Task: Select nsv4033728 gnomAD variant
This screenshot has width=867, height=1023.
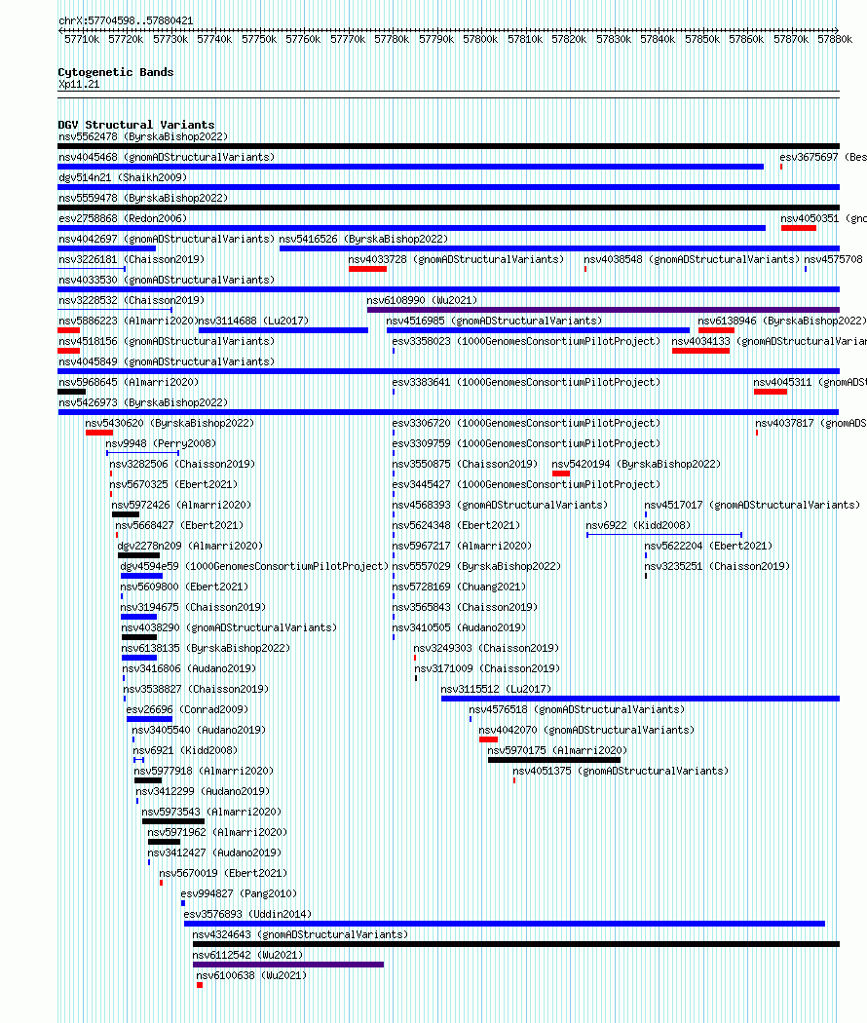Action: [x=456, y=260]
